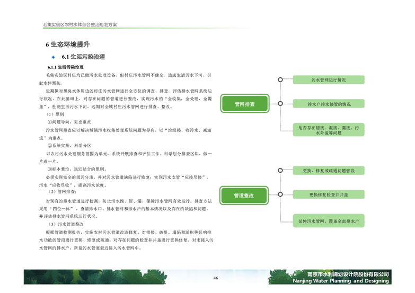Screen dimensions: 415x293
Task: Click the 是否存在错接、混接、漏接 box
Action: pos(329,130)
